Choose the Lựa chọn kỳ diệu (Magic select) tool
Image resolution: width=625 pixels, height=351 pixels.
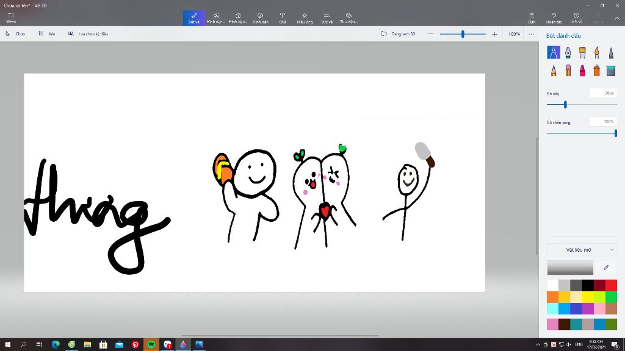point(88,34)
